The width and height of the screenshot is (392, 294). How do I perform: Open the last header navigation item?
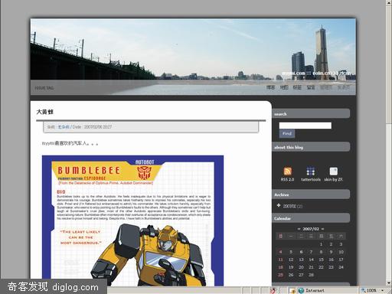[x=343, y=87]
